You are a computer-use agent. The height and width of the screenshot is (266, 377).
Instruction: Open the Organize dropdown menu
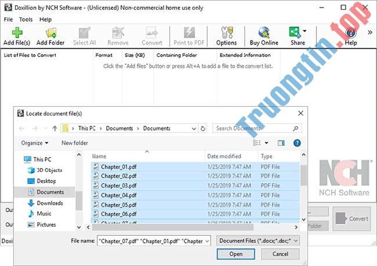click(x=35, y=143)
